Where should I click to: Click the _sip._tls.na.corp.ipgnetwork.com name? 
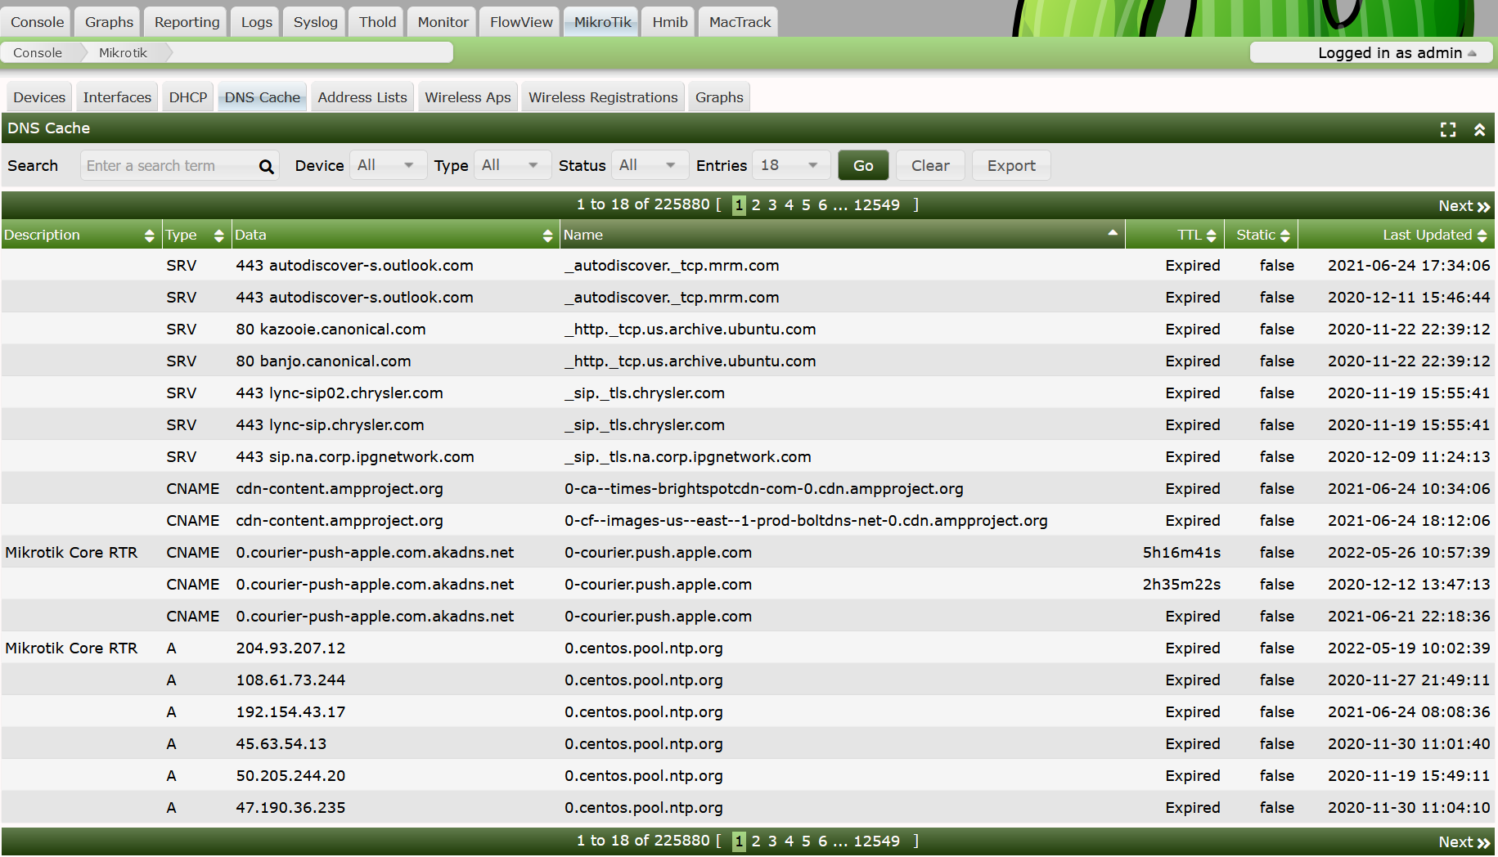click(687, 457)
